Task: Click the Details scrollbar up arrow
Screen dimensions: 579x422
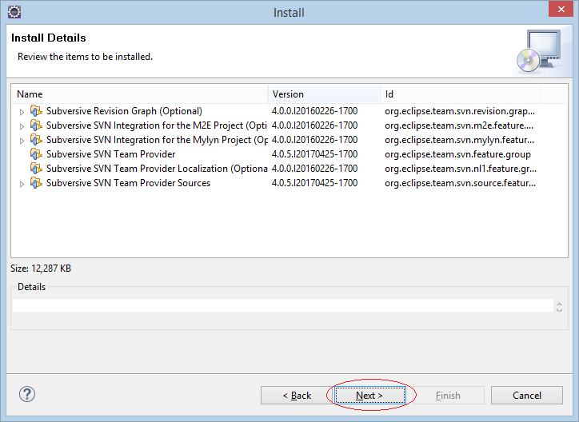Action: point(560,304)
